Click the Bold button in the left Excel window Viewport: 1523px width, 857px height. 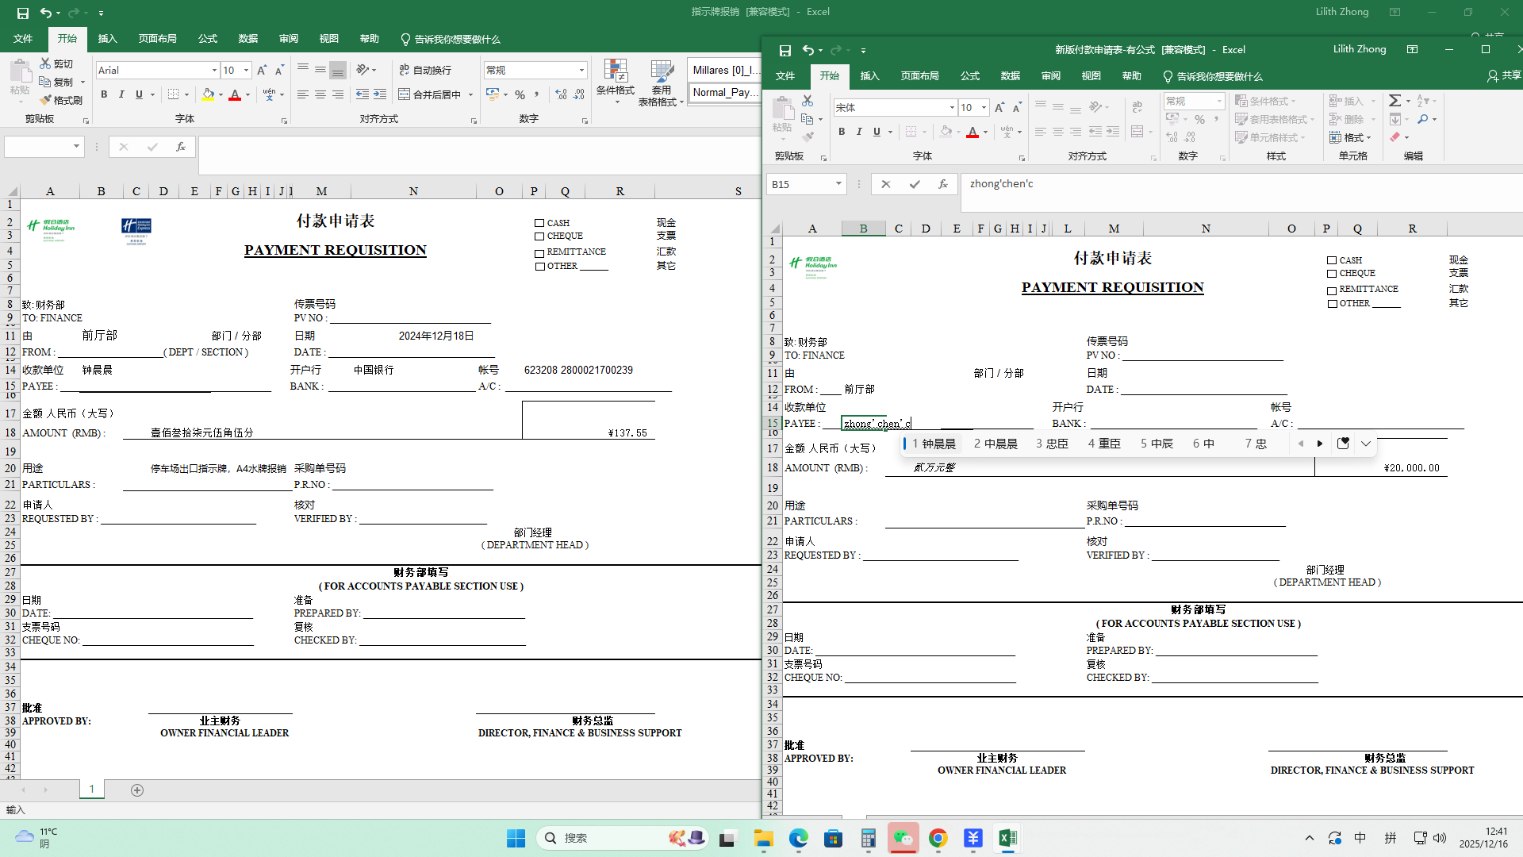(104, 94)
